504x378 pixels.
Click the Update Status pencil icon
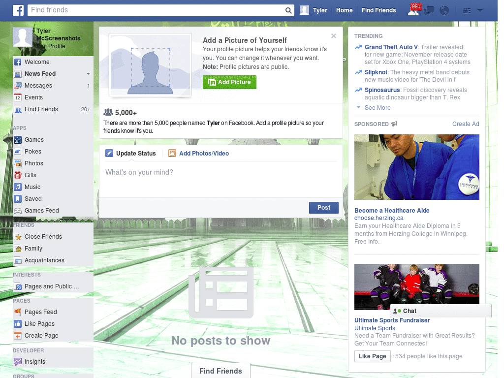pyautogui.click(x=109, y=154)
